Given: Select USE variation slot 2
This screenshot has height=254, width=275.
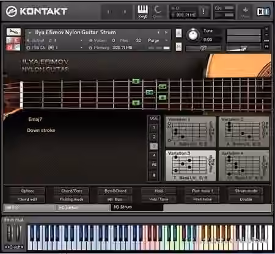Looking at the screenshot, I should pos(154,137).
